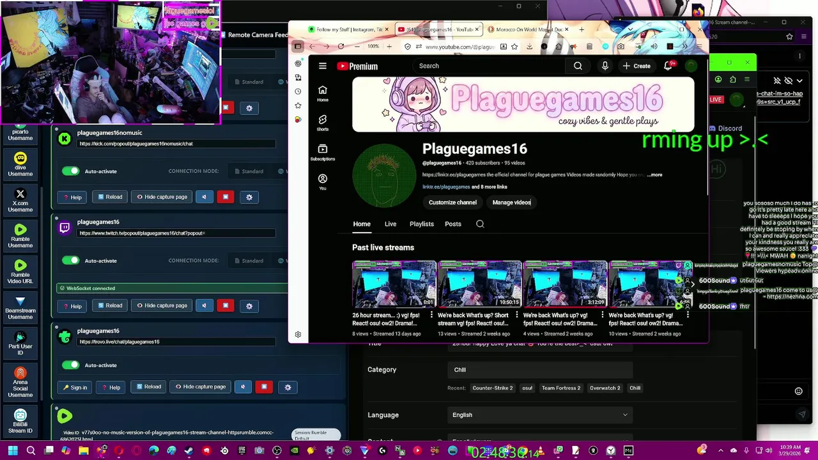This screenshot has width=818, height=460.
Task: Open Subscriptions in YouTube sidebar
Action: 323,152
